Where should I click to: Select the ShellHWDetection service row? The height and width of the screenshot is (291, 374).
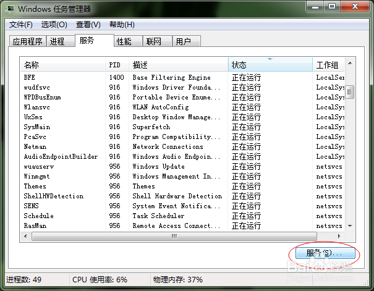[182, 196]
